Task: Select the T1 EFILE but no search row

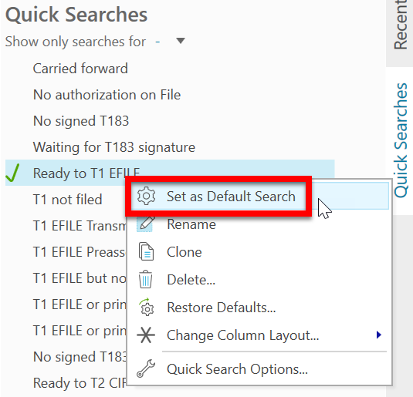Action: [x=80, y=278]
